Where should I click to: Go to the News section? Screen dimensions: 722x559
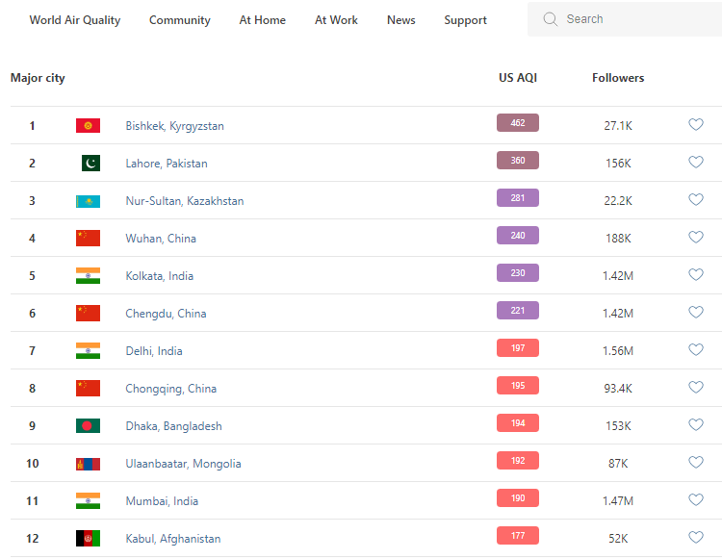point(401,20)
